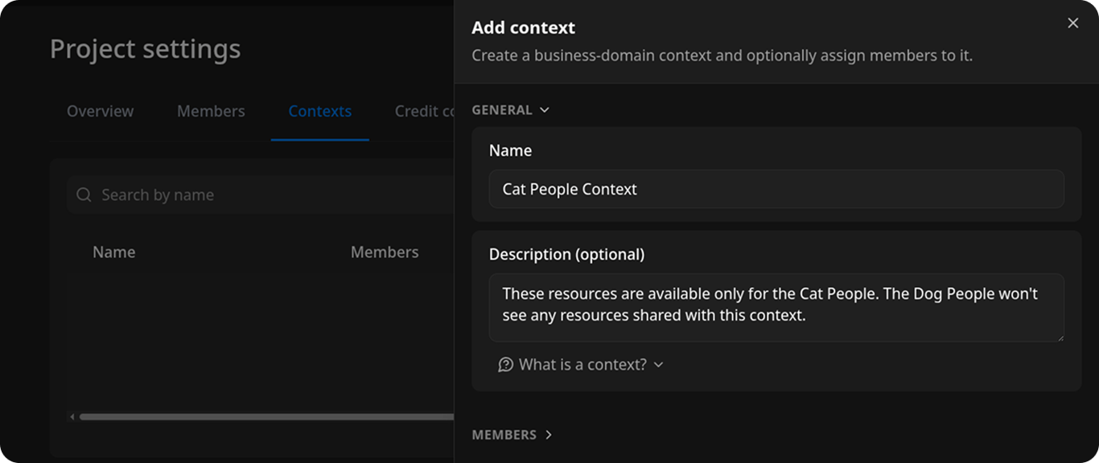Click the Search by name field

(261, 195)
